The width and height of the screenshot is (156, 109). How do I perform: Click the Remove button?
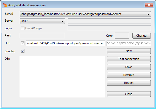[x=129, y=75]
